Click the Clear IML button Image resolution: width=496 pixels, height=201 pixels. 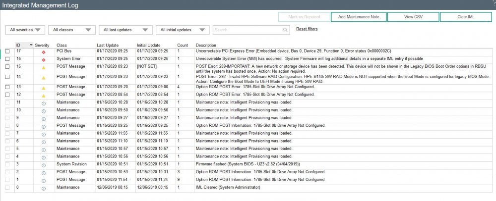point(466,17)
